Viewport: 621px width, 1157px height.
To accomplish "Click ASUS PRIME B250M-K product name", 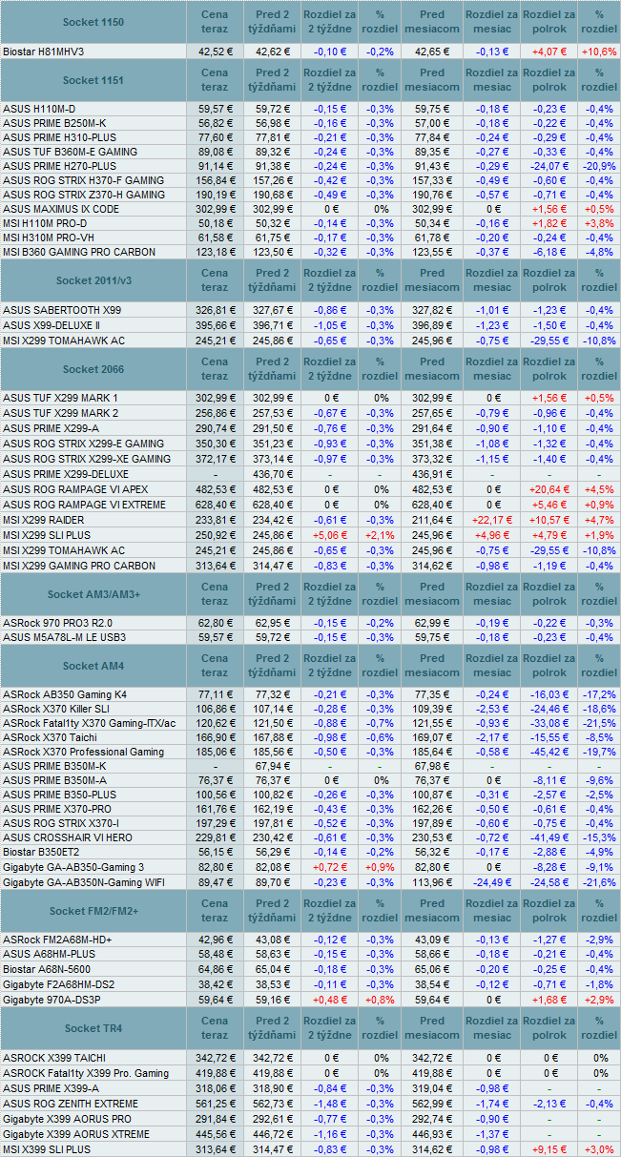I will click(54, 123).
